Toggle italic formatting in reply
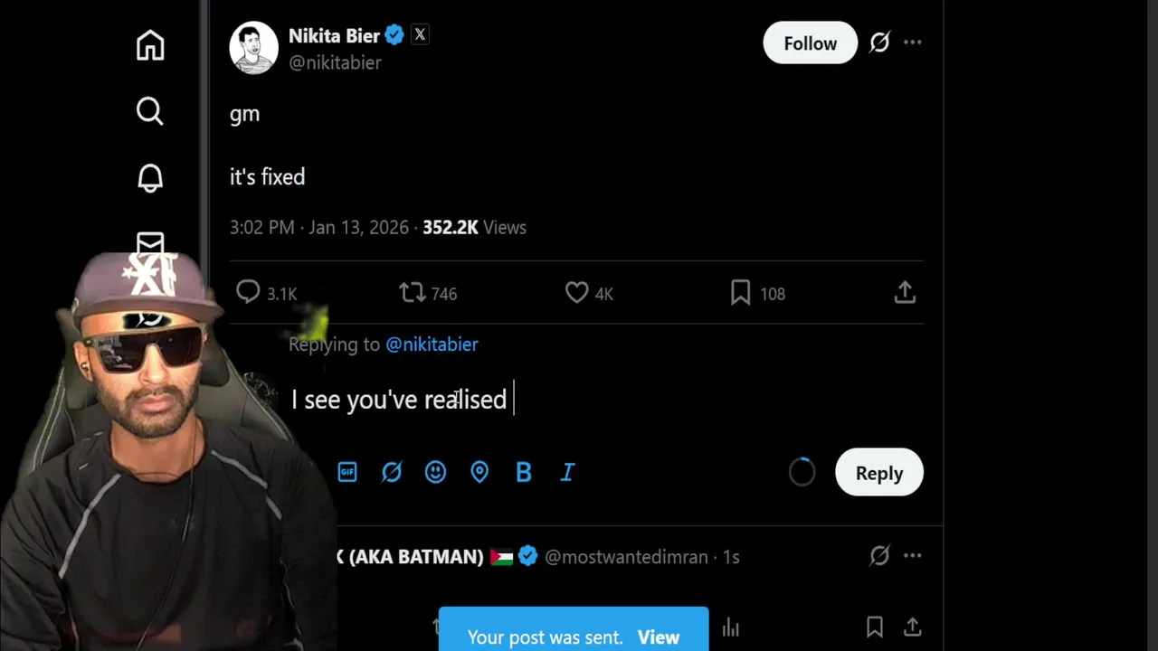This screenshot has height=651, width=1158. (x=567, y=472)
